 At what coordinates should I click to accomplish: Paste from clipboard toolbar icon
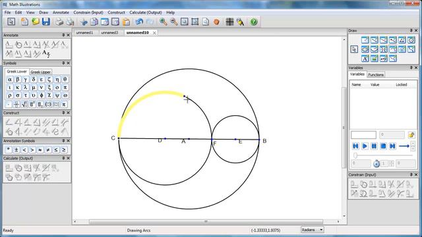click(126, 22)
